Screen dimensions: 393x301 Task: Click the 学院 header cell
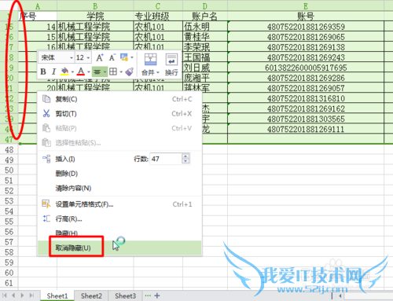[x=95, y=17]
